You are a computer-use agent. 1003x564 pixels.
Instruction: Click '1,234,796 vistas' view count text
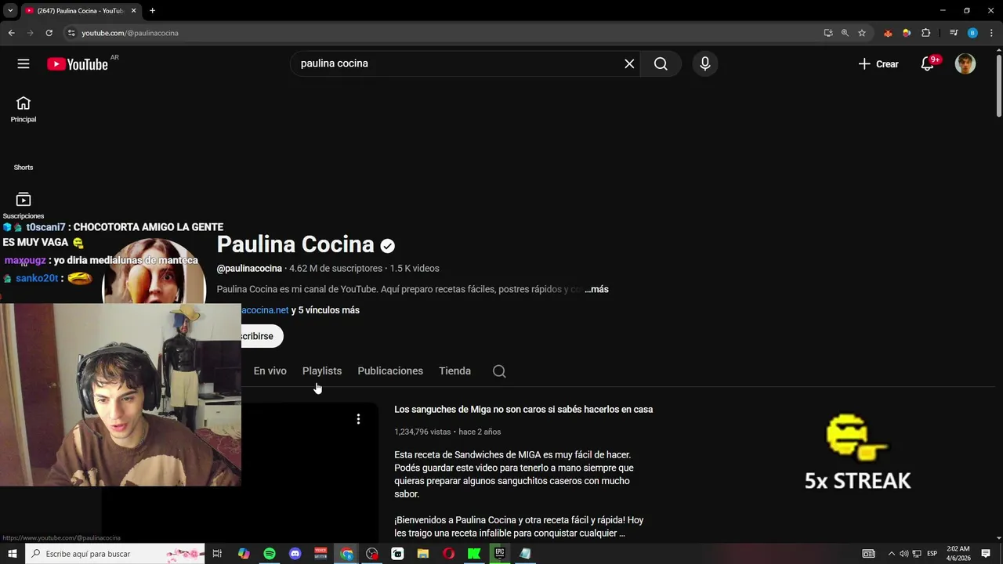(422, 432)
